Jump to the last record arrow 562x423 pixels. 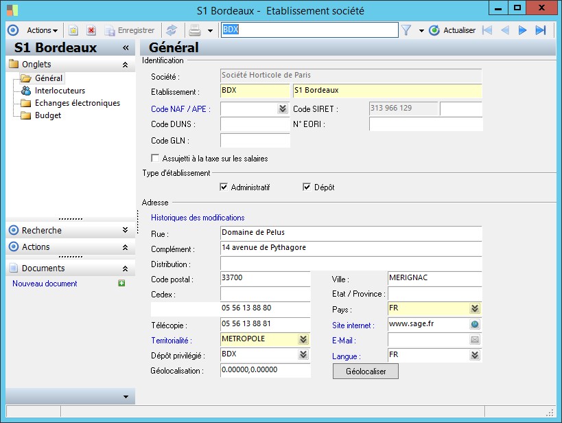pyautogui.click(x=541, y=30)
